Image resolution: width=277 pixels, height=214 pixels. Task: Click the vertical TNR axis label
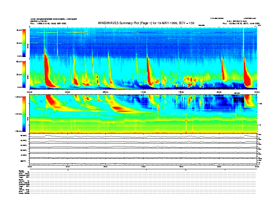tap(28, 119)
